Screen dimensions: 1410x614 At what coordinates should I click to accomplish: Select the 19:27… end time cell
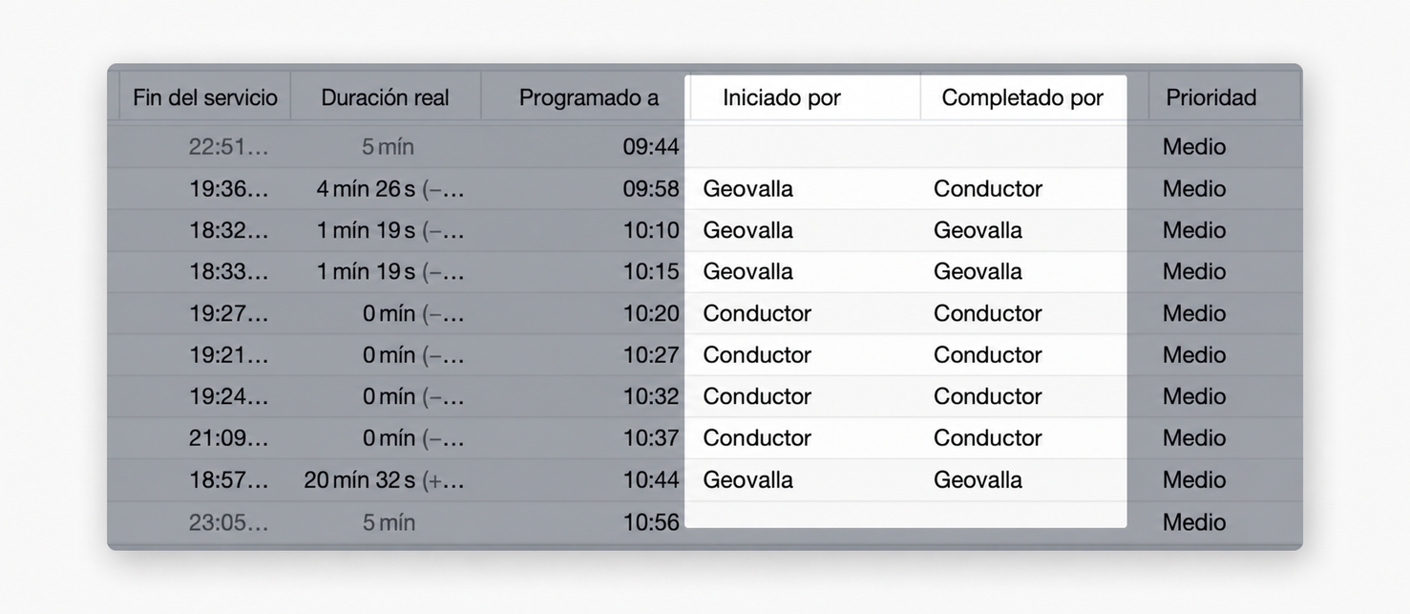(229, 313)
